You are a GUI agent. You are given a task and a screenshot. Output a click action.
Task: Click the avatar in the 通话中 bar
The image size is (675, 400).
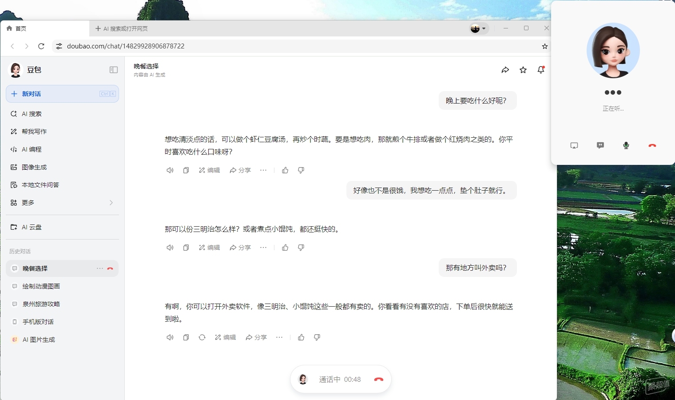303,379
